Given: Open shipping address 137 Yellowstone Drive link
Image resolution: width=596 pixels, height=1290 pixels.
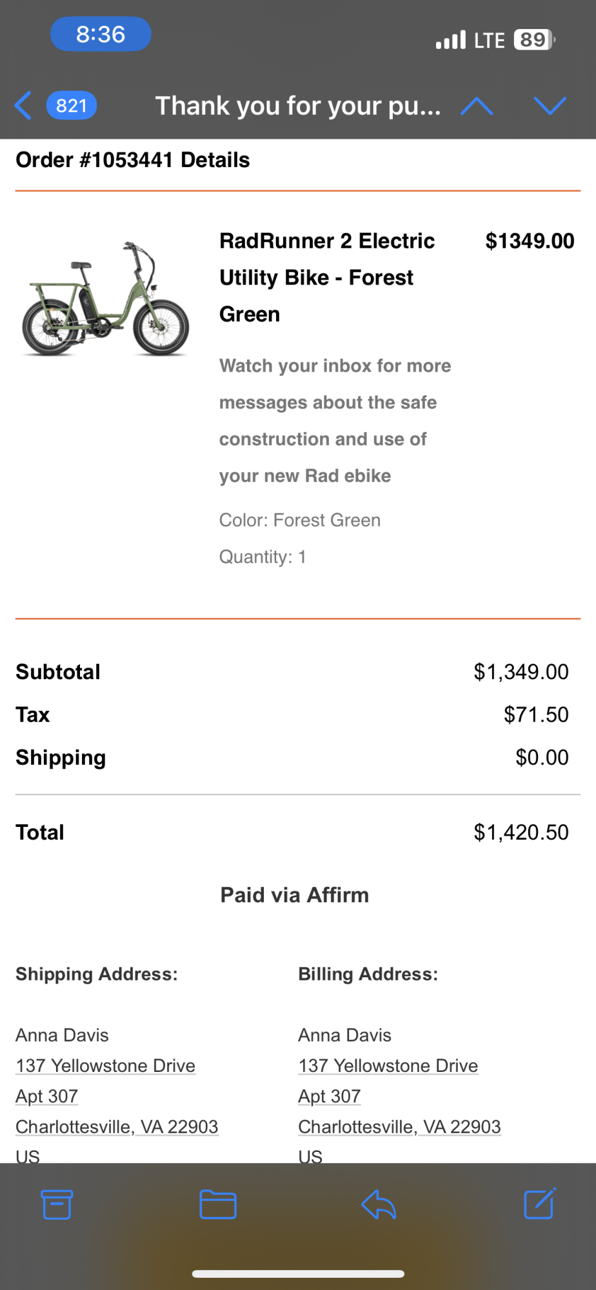Looking at the screenshot, I should [x=106, y=1066].
